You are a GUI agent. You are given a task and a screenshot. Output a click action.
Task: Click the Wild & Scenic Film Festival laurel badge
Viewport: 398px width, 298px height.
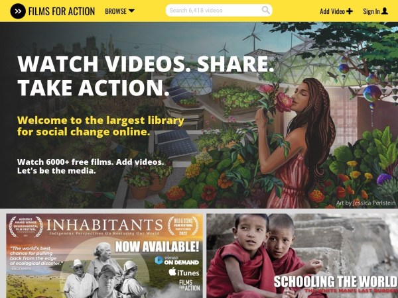pyautogui.click(x=183, y=226)
